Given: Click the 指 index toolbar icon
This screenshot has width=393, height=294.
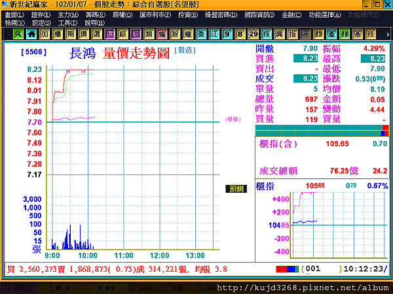Looking at the screenshot, I should coord(292,34).
